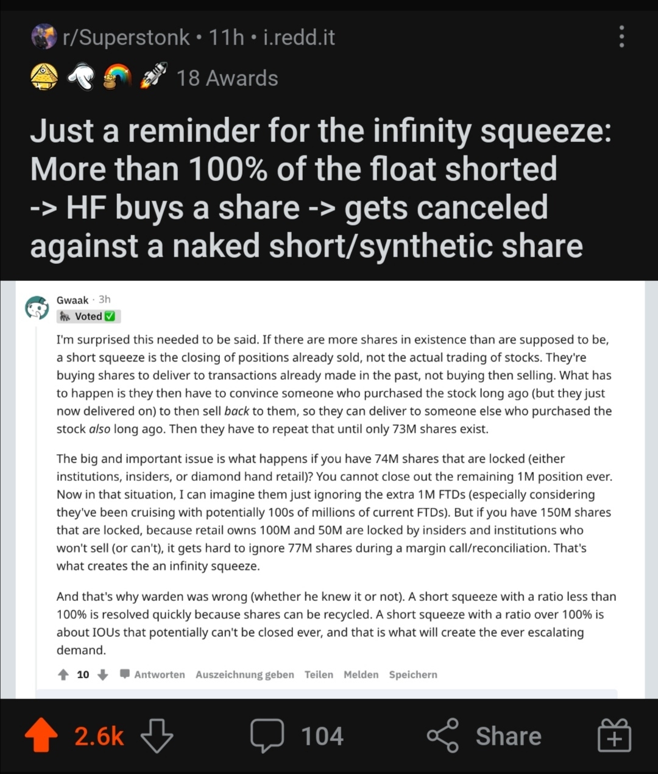Viewport: 658px width, 774px height.
Task: Report the comment with Melden
Action: pos(361,675)
